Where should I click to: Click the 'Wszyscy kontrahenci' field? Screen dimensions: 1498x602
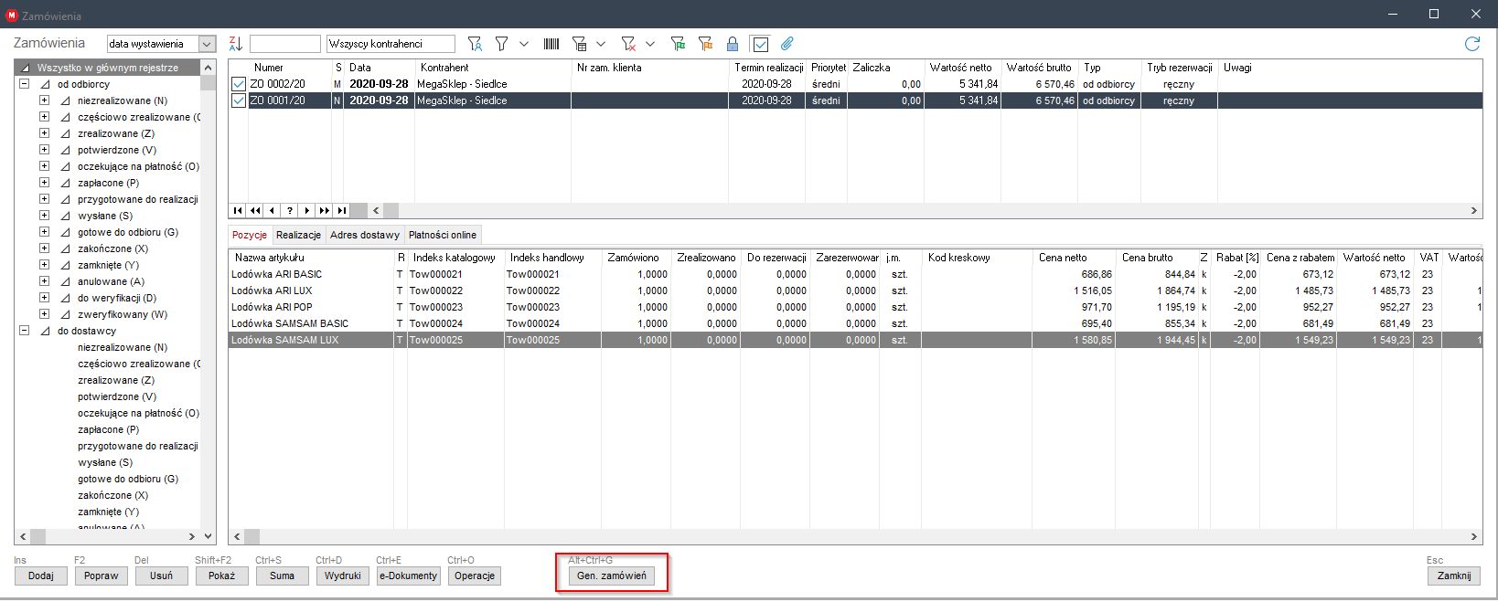(391, 44)
